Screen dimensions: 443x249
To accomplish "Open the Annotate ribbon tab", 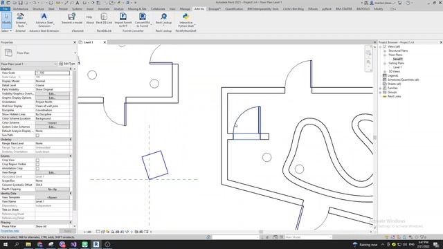I will pyautogui.click(x=103, y=9).
